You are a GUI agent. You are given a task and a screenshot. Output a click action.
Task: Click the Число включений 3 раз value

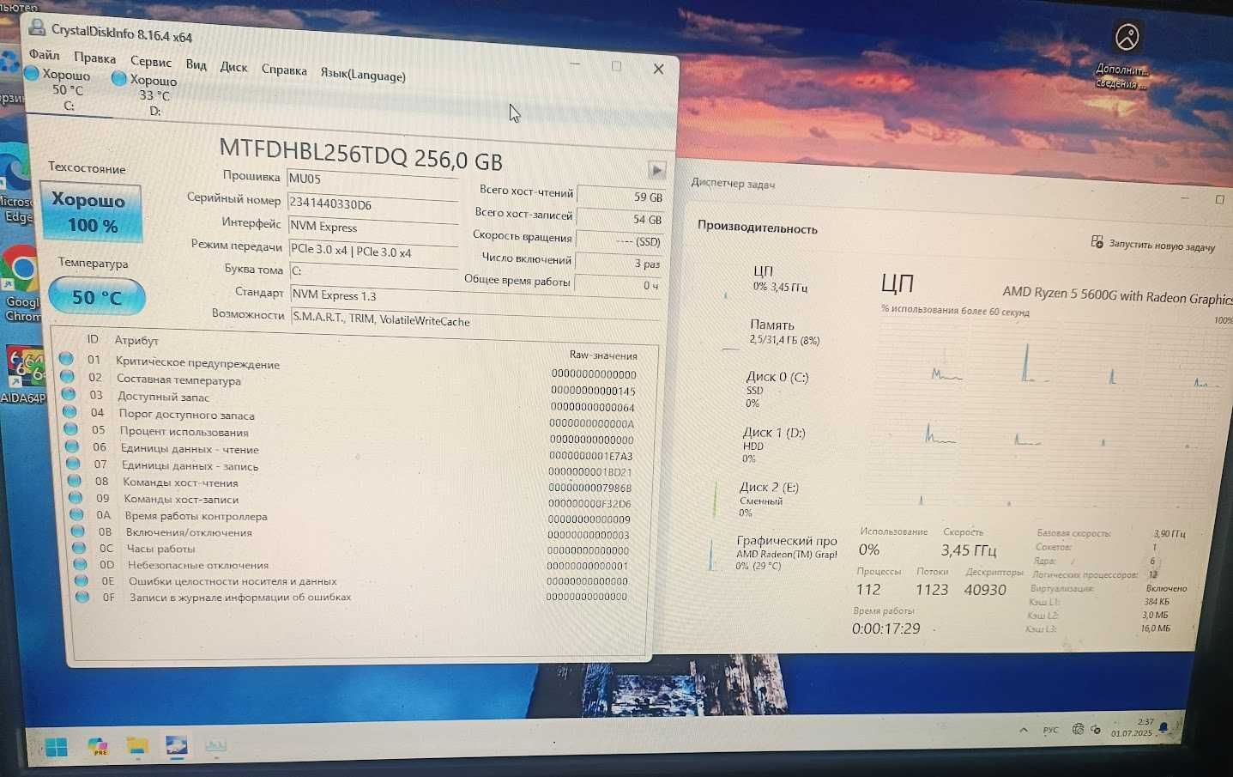pyautogui.click(x=620, y=263)
